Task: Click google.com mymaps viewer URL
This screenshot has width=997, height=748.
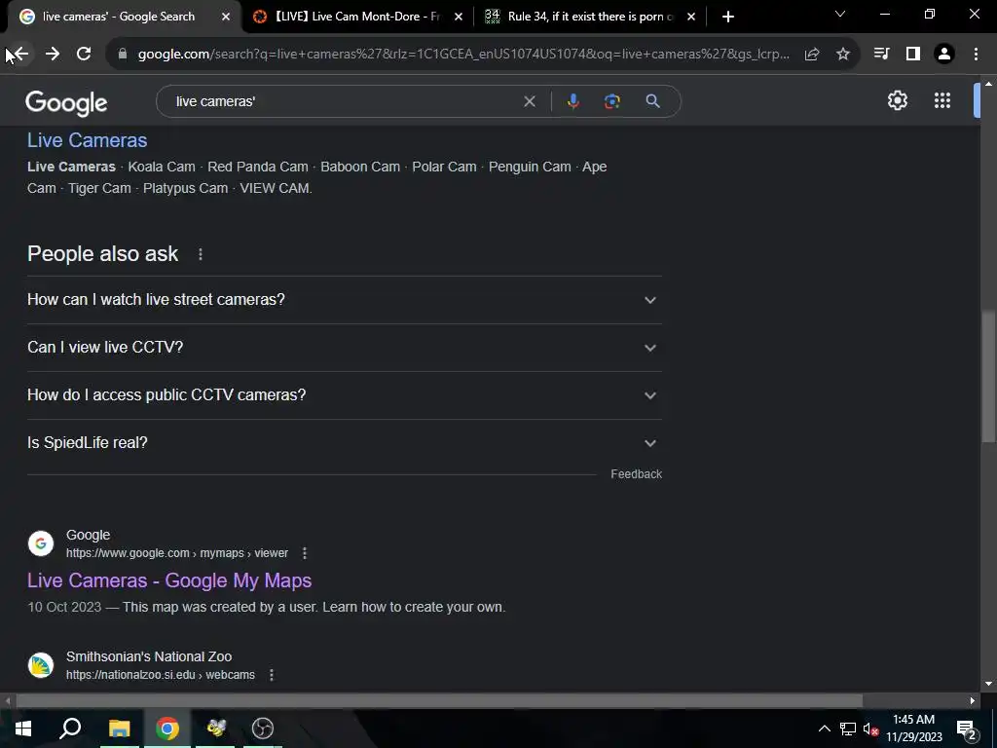Action: pyautogui.click(x=177, y=553)
